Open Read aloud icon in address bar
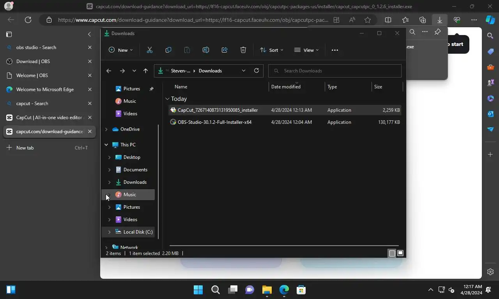This screenshot has width=499, height=299. pyautogui.click(x=352, y=20)
